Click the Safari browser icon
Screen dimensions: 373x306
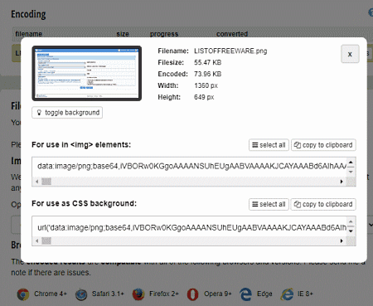click(x=81, y=294)
